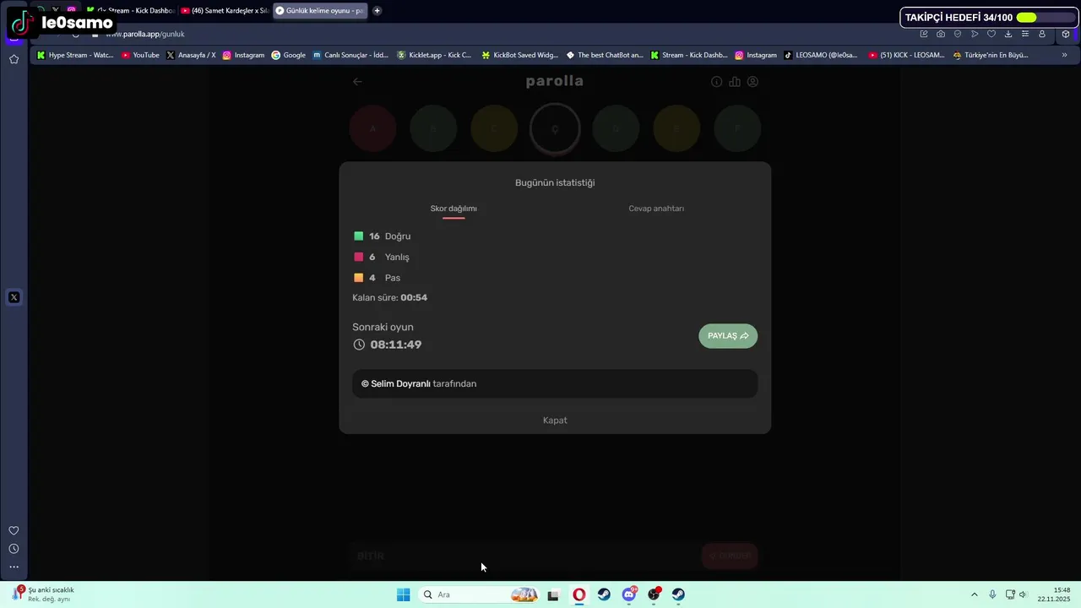
Task: Show hidden system tray icons
Action: click(x=974, y=594)
